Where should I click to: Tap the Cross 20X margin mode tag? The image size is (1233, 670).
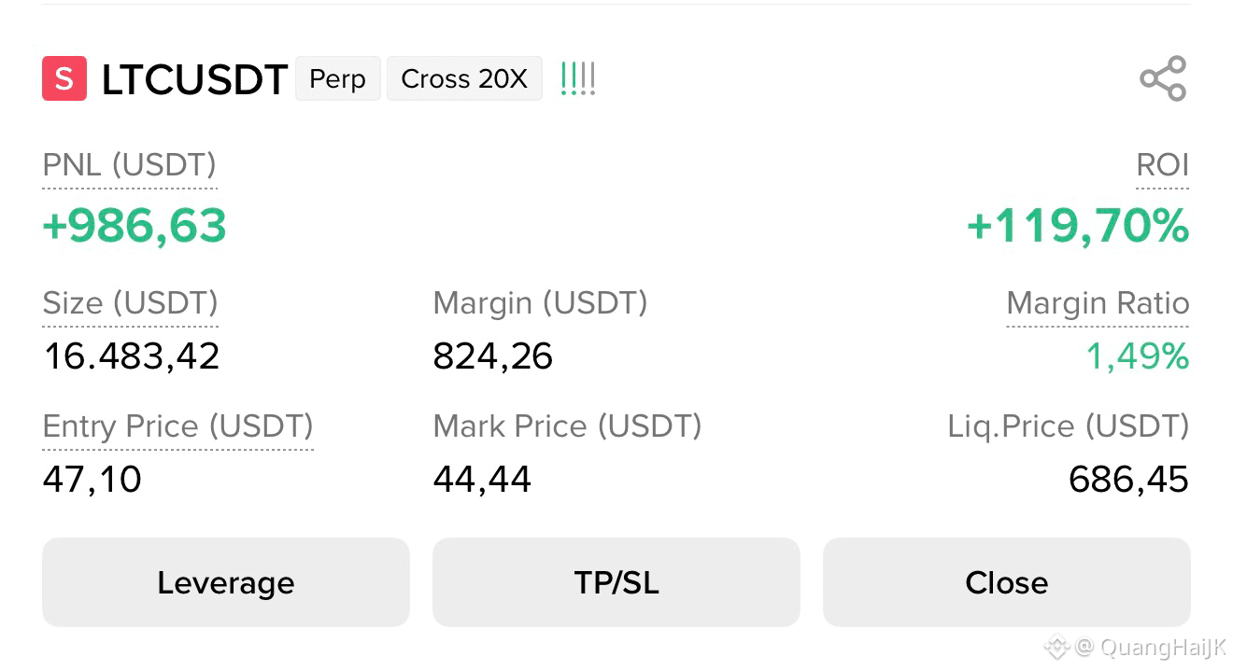coord(464,78)
